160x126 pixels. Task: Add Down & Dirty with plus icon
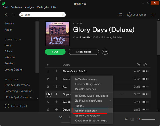pyautogui.click(x=57, y=110)
